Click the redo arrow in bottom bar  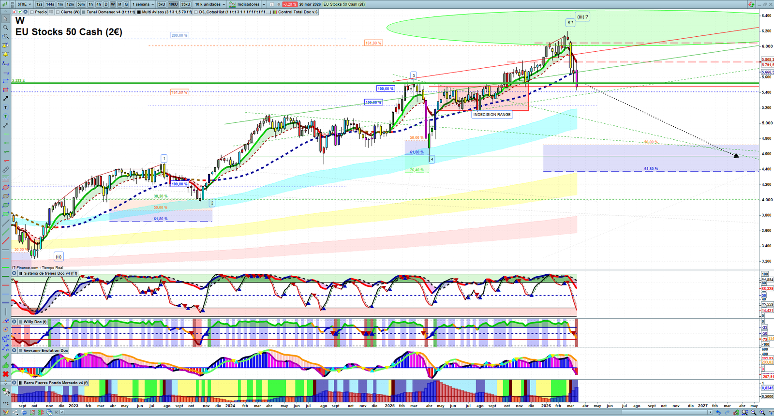coord(726,413)
